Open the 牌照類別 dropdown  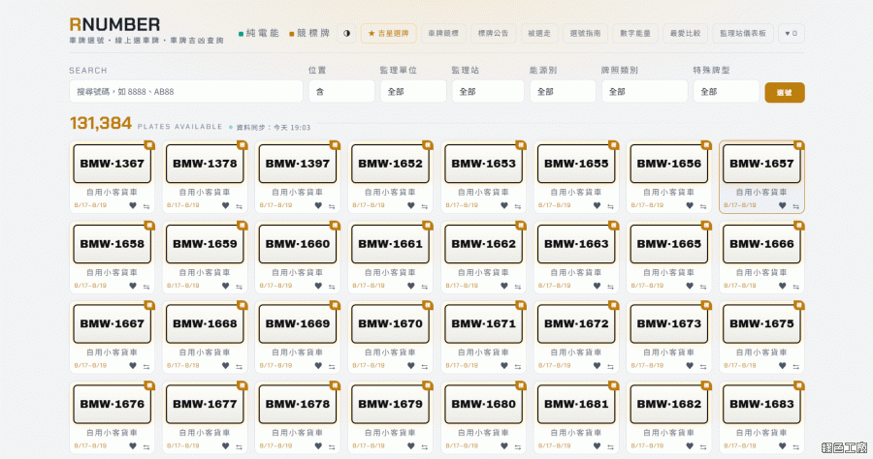click(x=645, y=92)
